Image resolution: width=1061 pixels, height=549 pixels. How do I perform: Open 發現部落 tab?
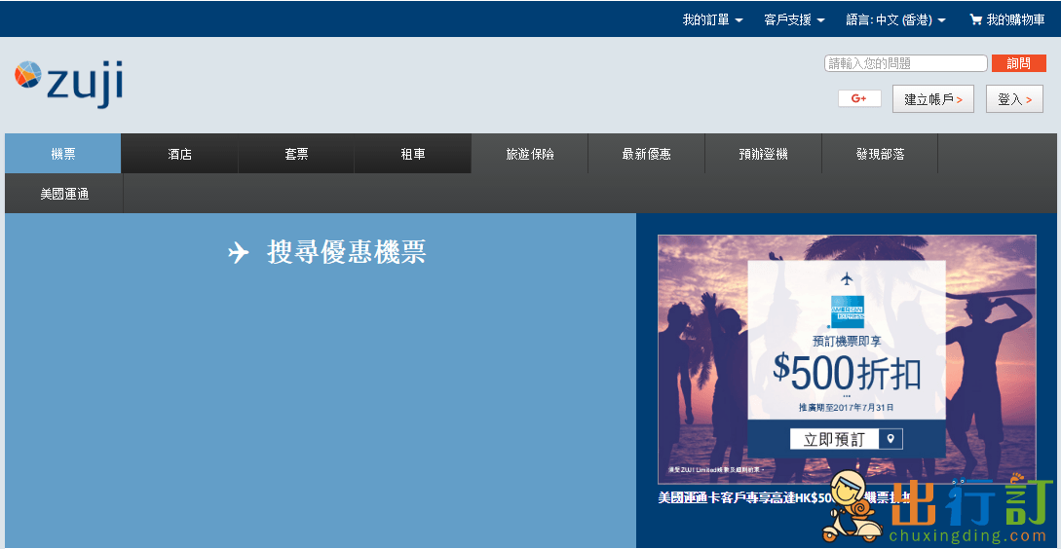pos(880,154)
